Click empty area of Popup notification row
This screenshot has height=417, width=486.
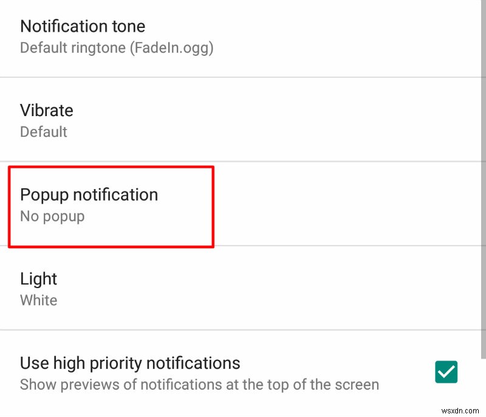coord(341,204)
